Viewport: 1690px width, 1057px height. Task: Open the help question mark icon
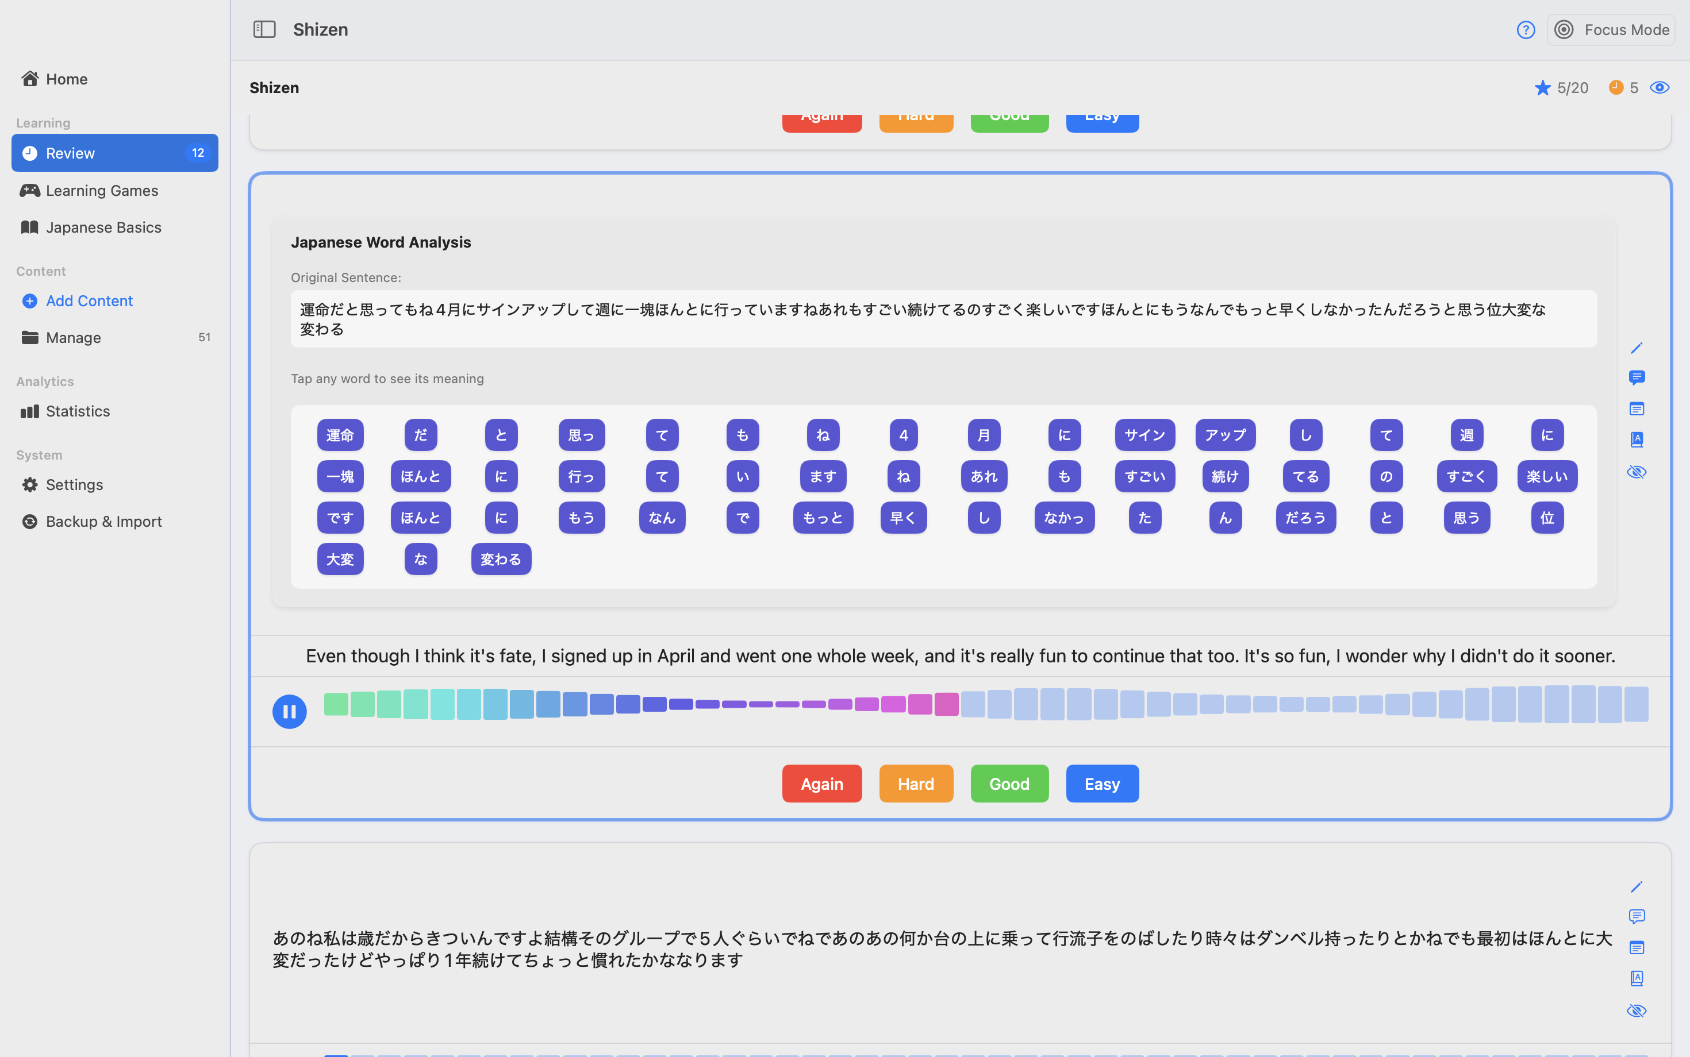(1526, 30)
